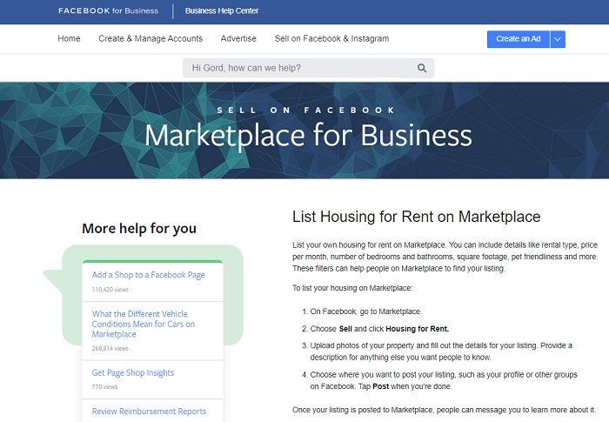This screenshot has height=422, width=609.
Task: Click the 'SELL ON FACEBOOK' banner subtitle
Action: tap(306, 111)
